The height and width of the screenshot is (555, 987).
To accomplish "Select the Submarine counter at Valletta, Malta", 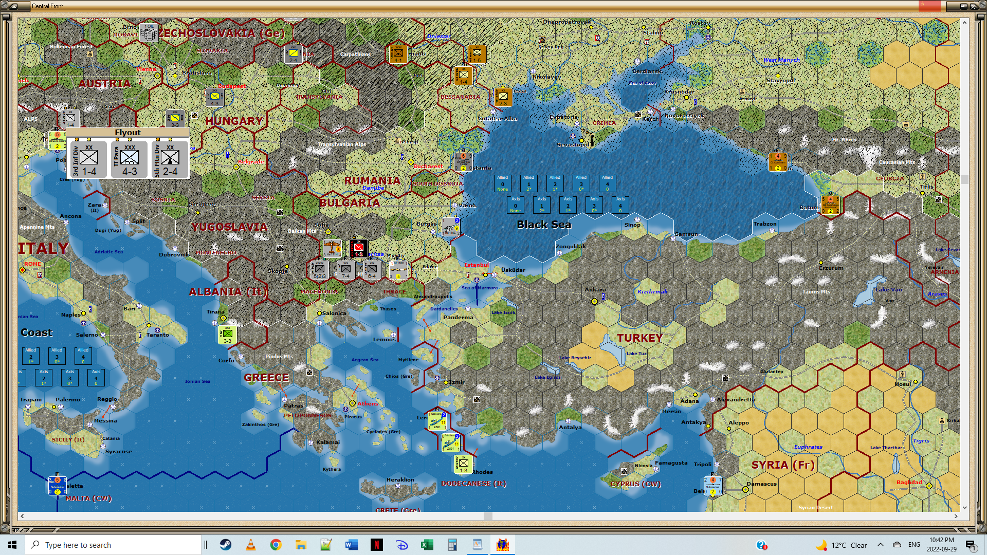I will 57,486.
